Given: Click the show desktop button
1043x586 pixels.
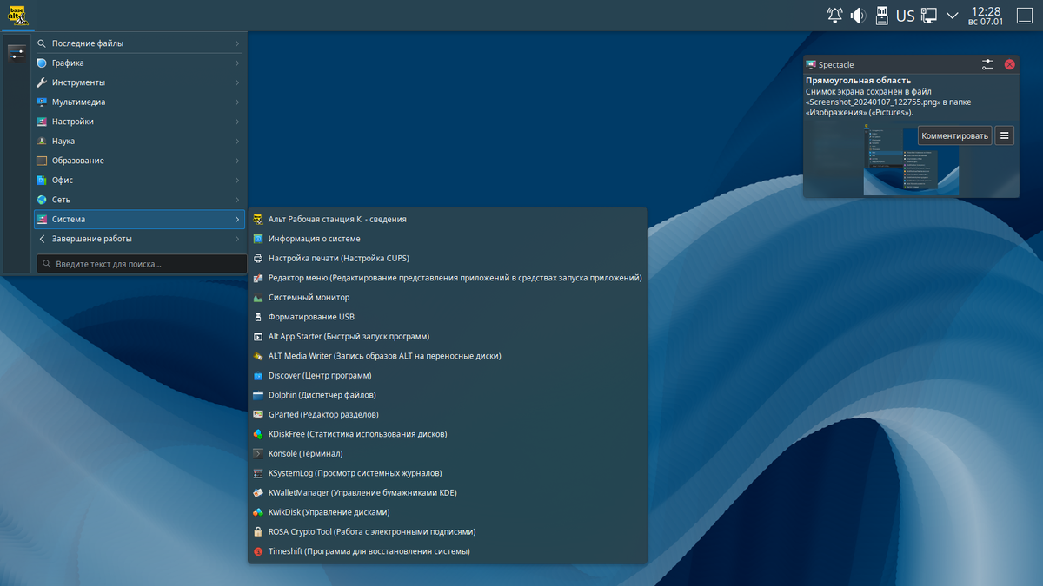Looking at the screenshot, I should pyautogui.click(x=1025, y=16).
